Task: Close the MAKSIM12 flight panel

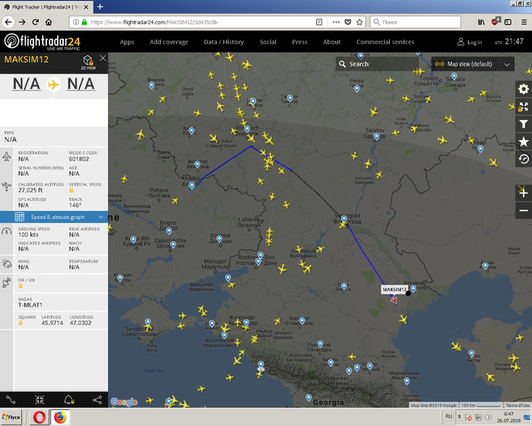Action: [103, 58]
